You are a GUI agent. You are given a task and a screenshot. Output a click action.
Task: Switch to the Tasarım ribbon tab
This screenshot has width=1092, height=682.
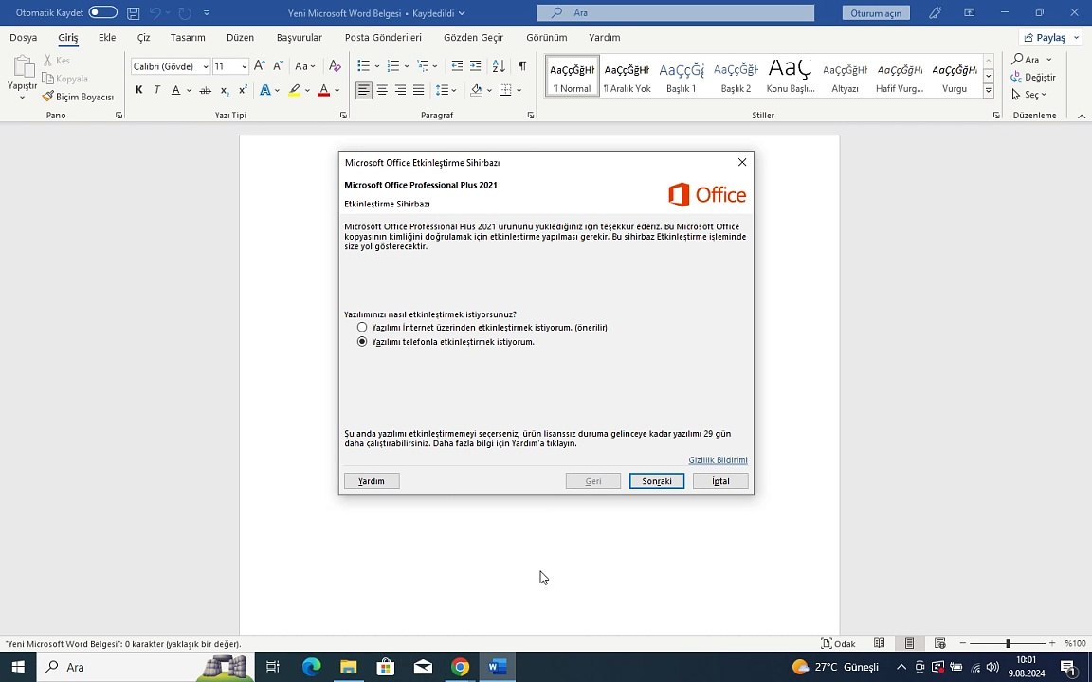pyautogui.click(x=188, y=38)
